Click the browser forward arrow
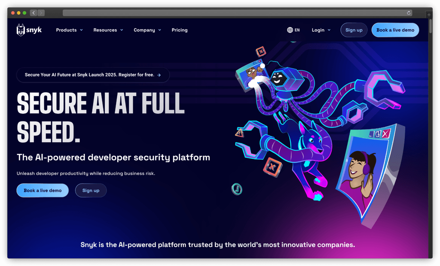This screenshot has height=266, width=440. click(x=41, y=13)
